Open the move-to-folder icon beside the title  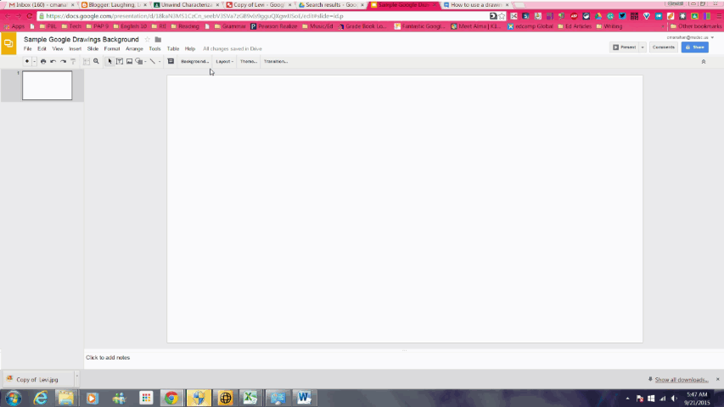tap(158, 40)
